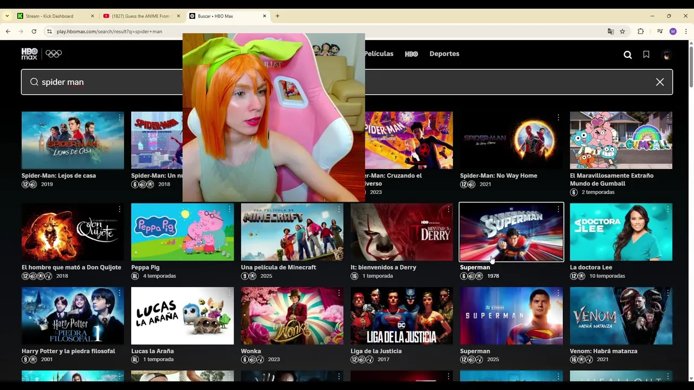Bookmark this page with the star icon

click(622, 31)
